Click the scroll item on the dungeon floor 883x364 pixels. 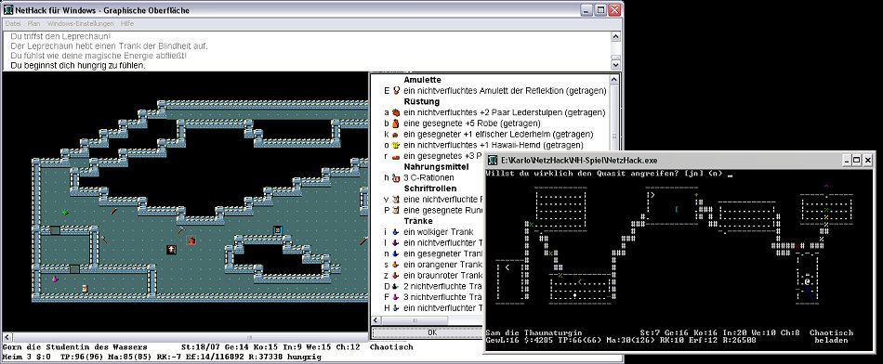pos(85,288)
